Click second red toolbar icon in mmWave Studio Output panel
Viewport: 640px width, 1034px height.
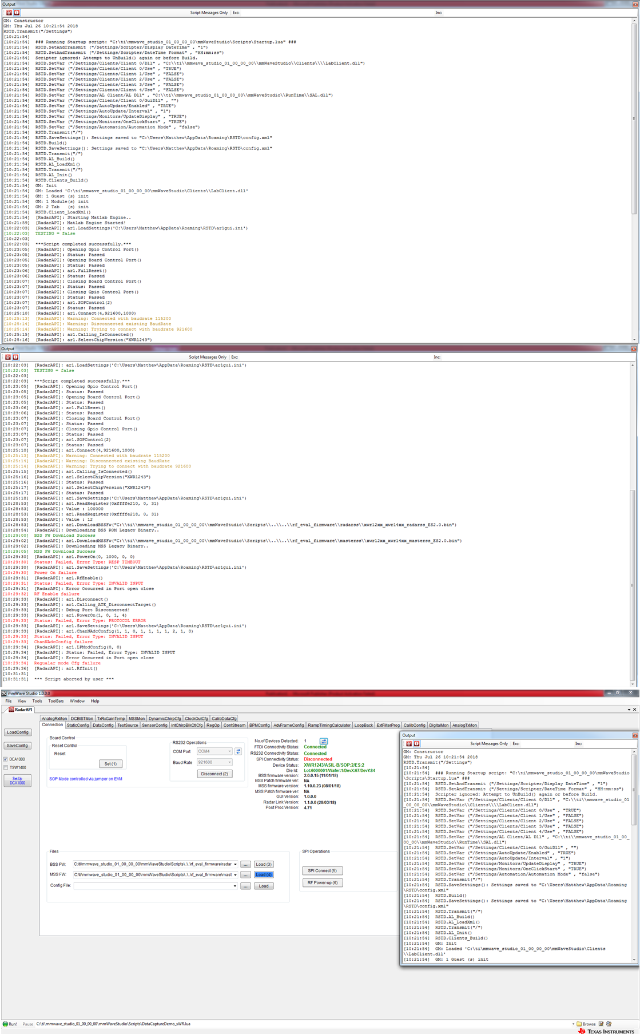(x=416, y=743)
